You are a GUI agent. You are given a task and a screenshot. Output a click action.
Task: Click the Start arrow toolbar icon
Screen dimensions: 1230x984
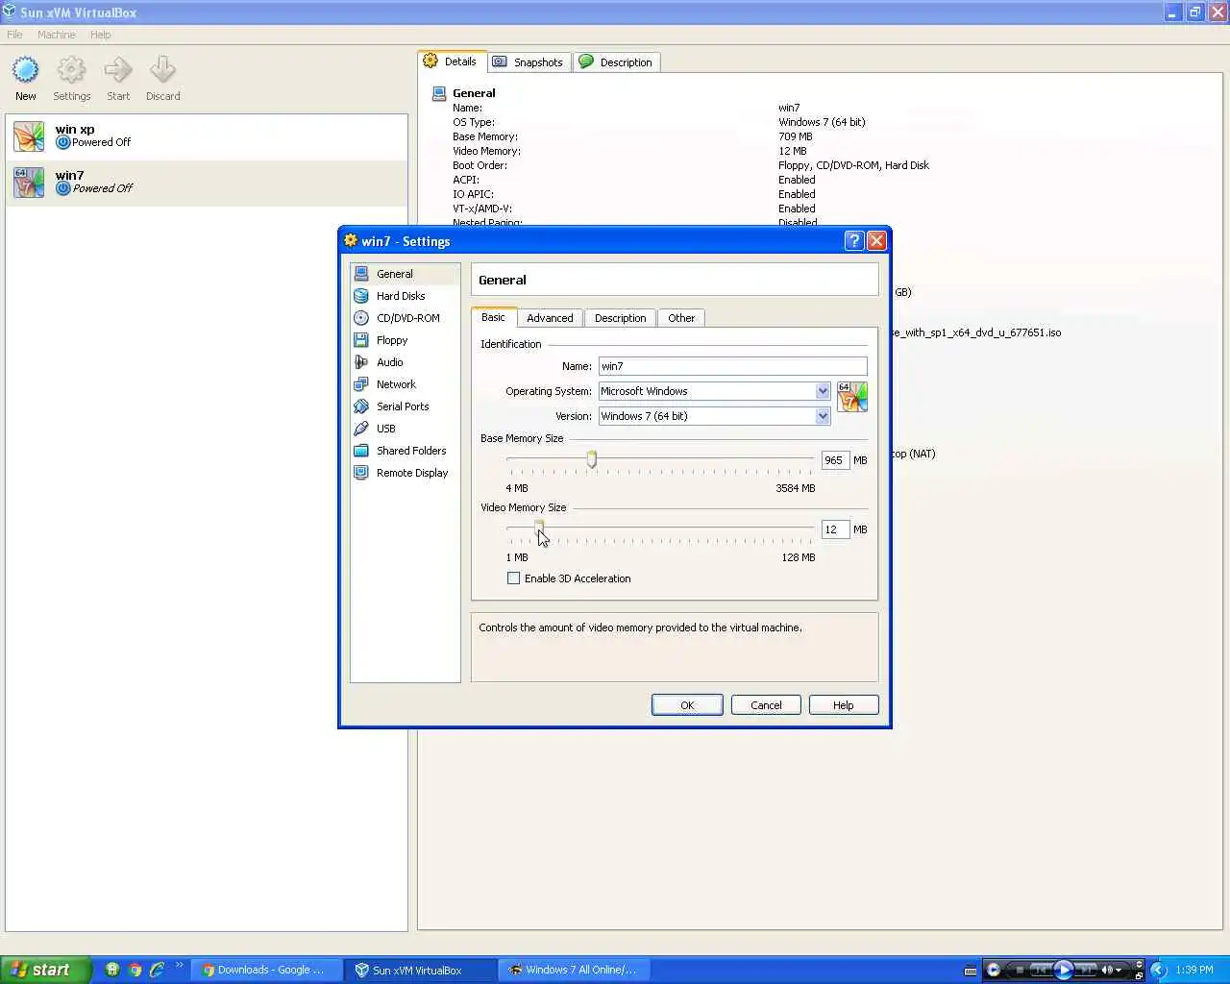[118, 79]
